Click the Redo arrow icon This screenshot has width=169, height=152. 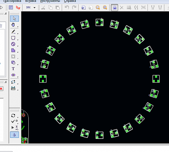(x=74, y=7)
